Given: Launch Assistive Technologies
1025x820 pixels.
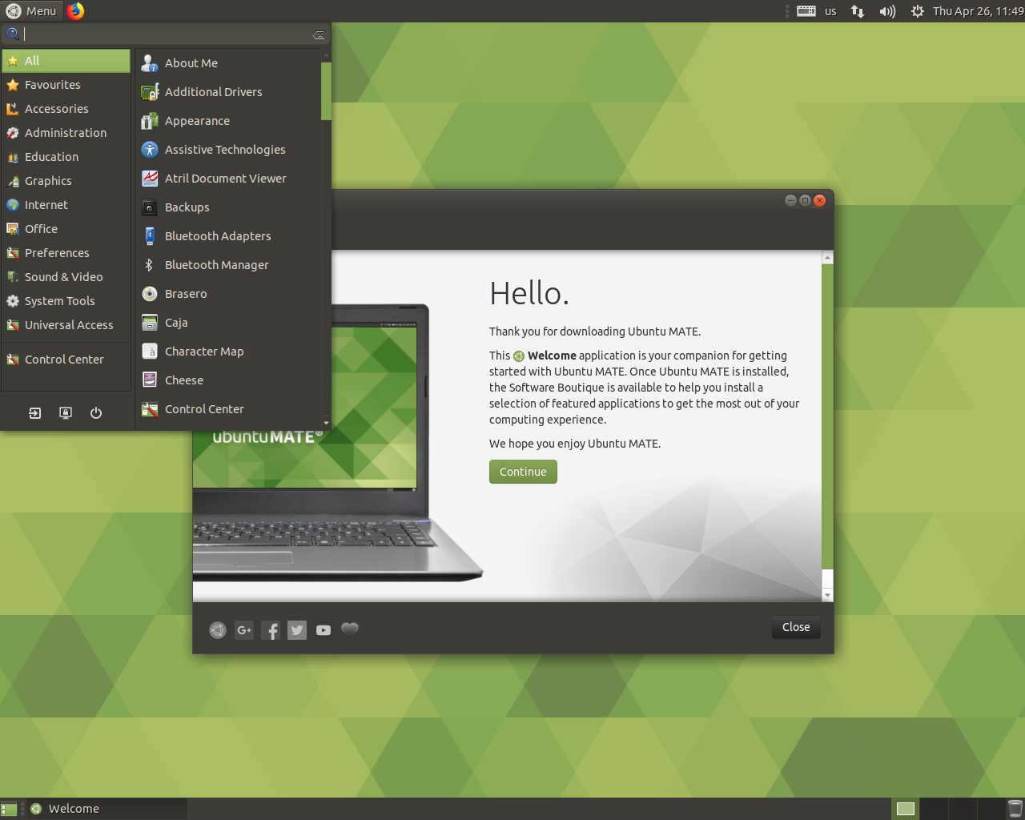Looking at the screenshot, I should (228, 150).
